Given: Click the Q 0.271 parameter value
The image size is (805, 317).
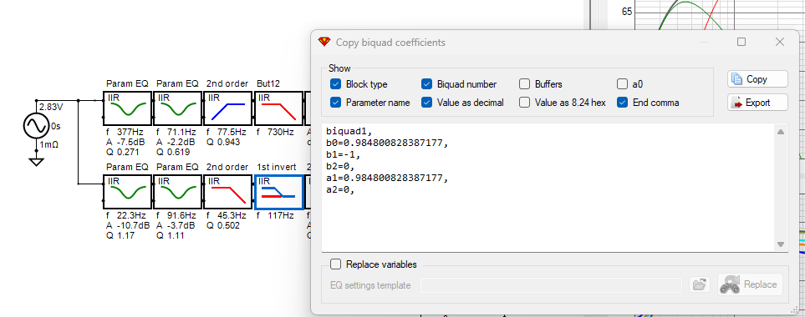Looking at the screenshot, I should (x=123, y=152).
